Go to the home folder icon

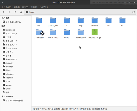click(21, 12)
